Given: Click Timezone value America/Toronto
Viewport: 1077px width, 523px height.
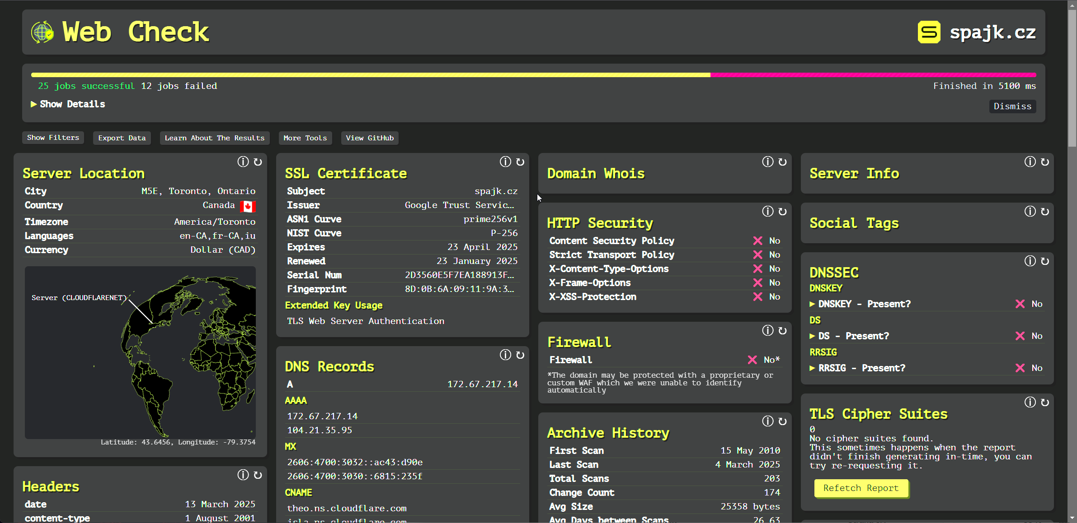Looking at the screenshot, I should point(215,222).
